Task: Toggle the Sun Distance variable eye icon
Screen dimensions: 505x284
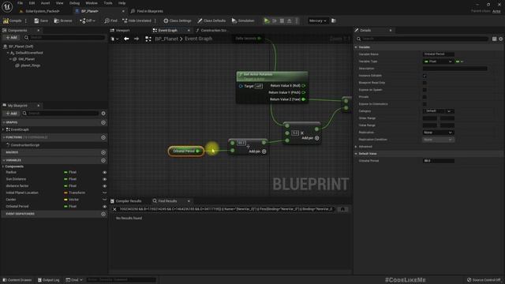Action: coord(105,179)
